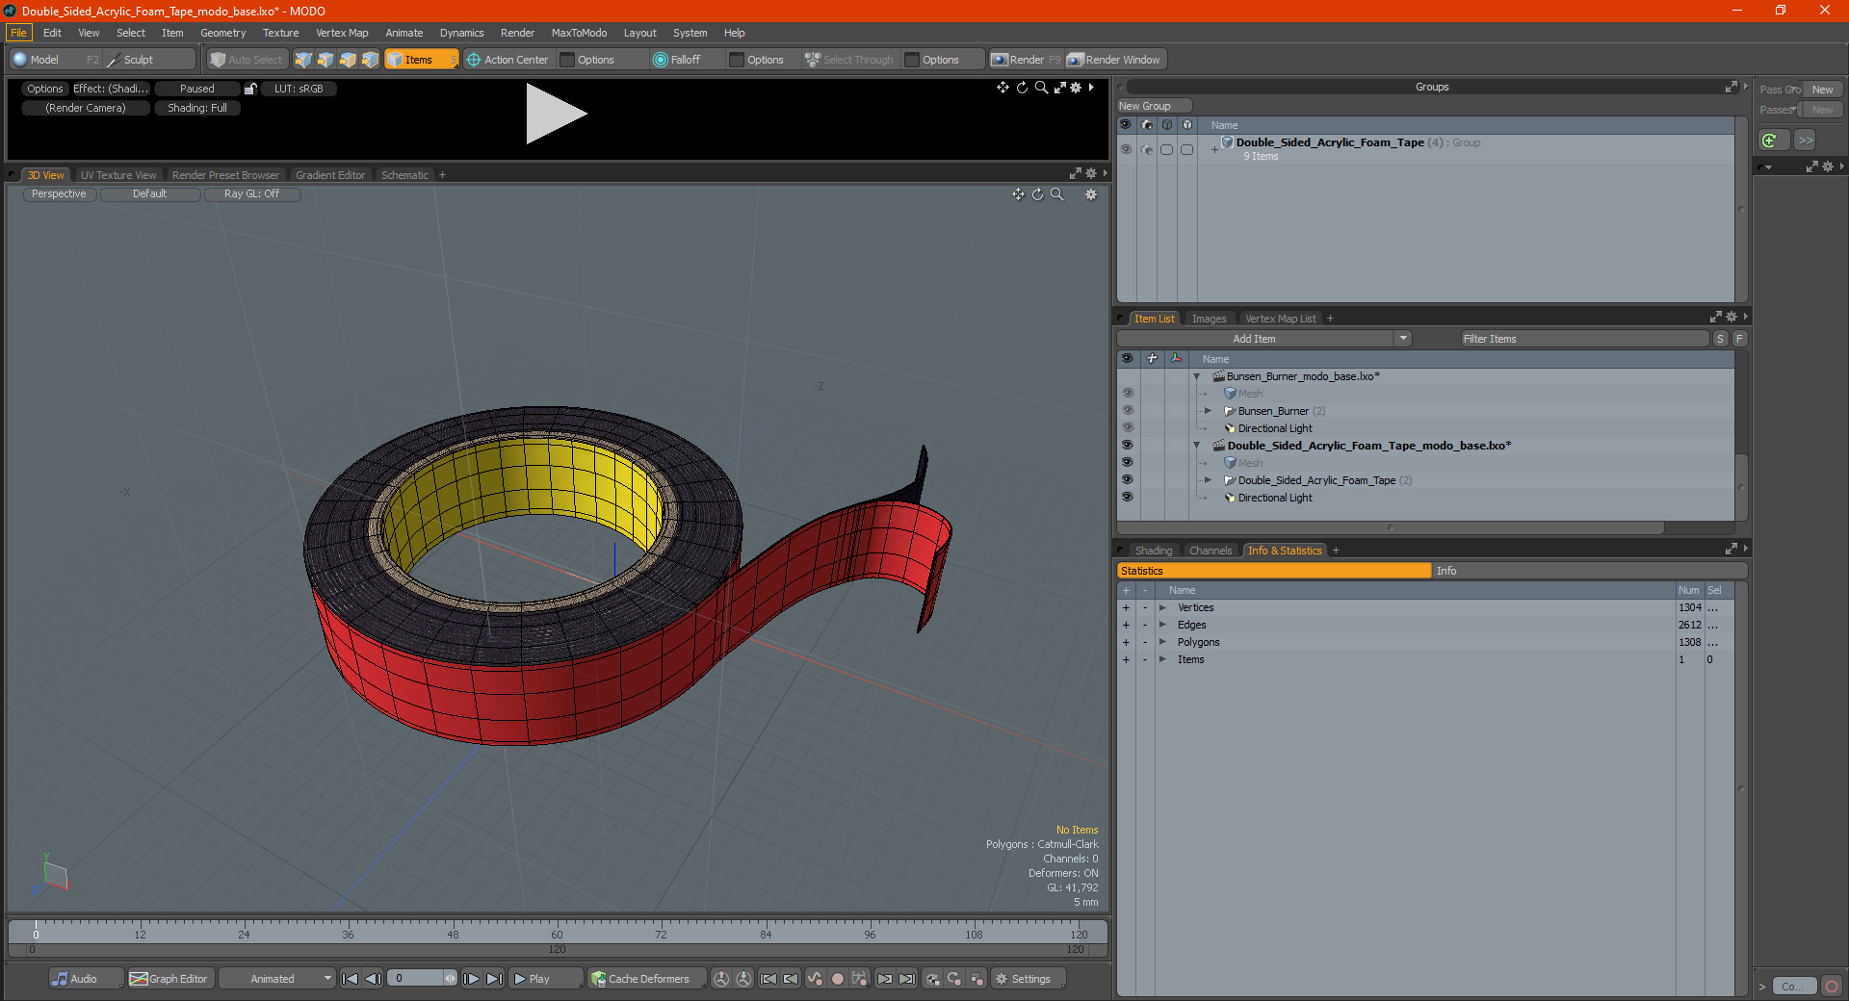The image size is (1849, 1001).
Task: Select Items selection mode
Action: pos(421,60)
